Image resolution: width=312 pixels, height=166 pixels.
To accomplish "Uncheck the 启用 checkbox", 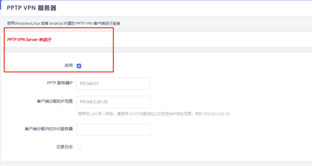I will pos(79,66).
